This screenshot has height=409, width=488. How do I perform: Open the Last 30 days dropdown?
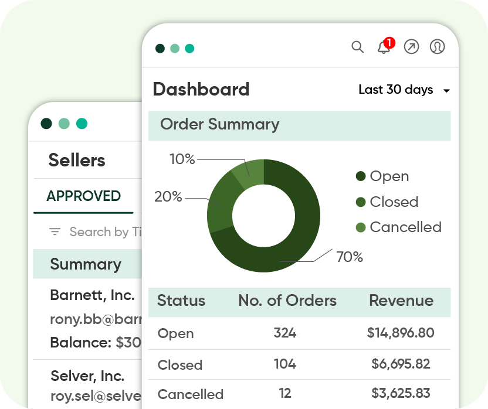(404, 90)
